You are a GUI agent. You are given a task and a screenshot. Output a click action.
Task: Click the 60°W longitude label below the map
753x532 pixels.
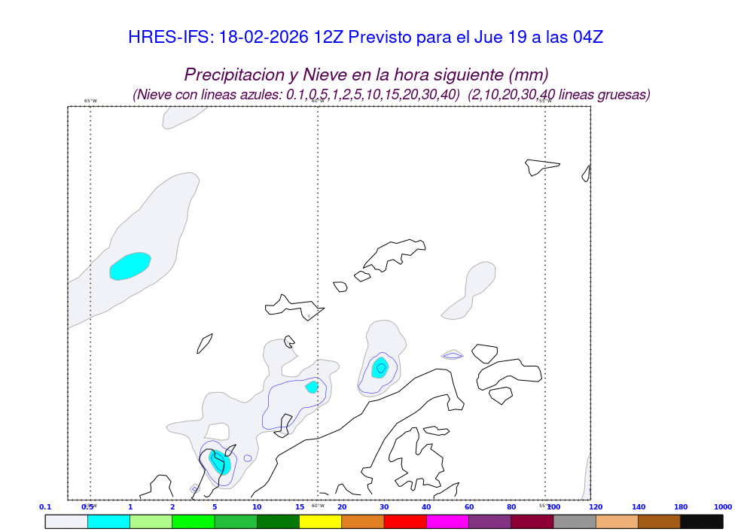[x=318, y=506]
